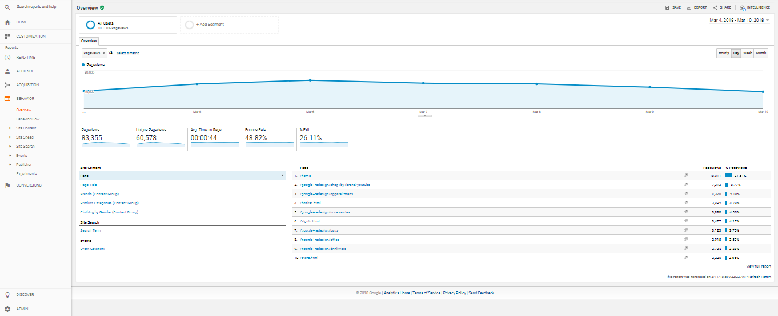The image size is (778, 316).
Task: Click the Audience person icon
Action: (x=7, y=71)
